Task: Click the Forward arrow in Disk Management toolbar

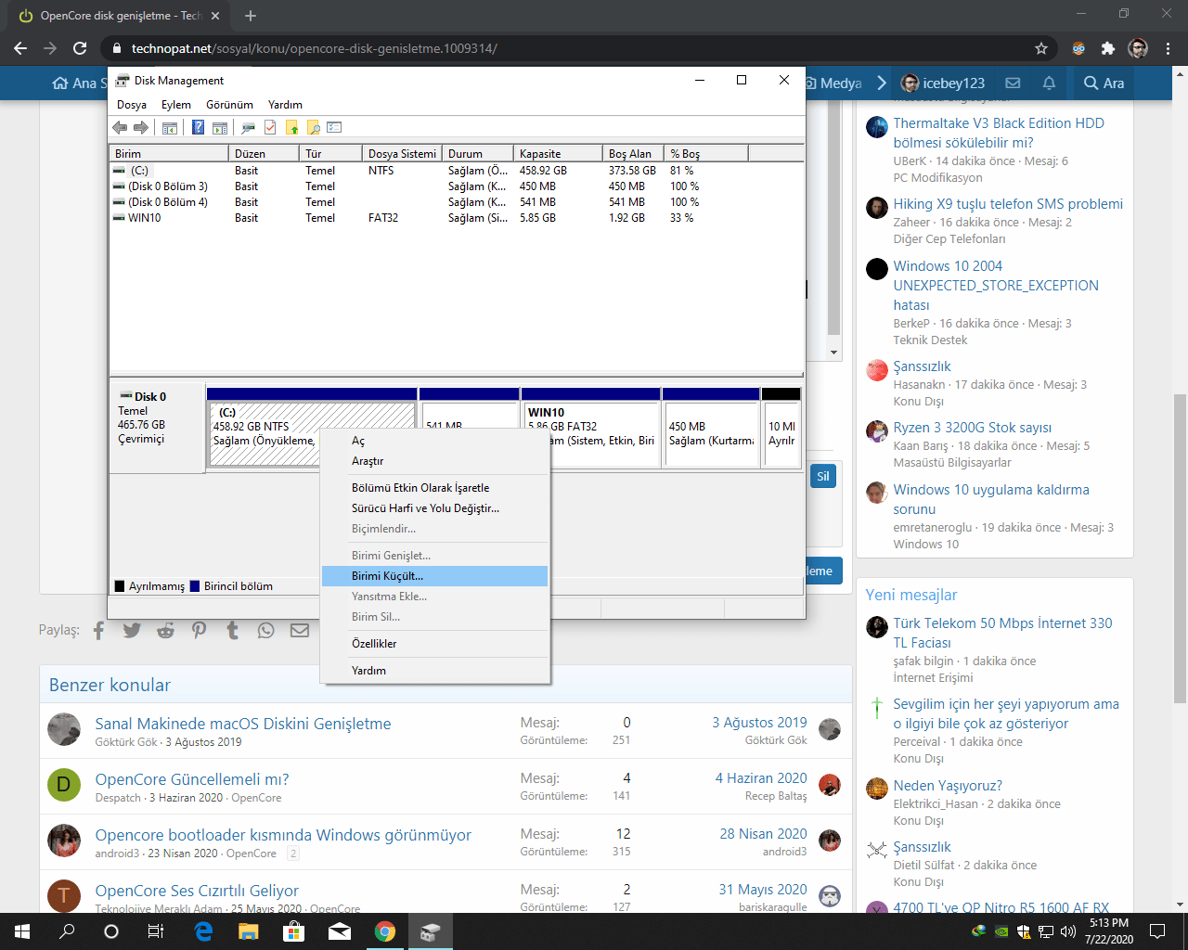Action: pos(141,127)
